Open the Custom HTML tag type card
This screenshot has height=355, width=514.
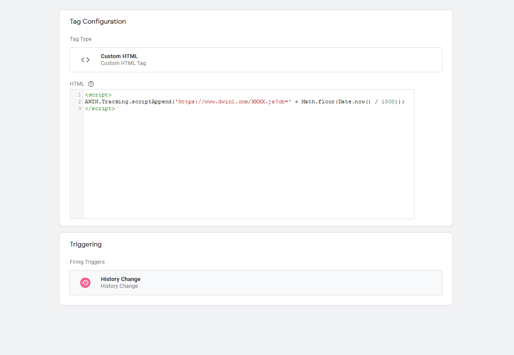255,60
